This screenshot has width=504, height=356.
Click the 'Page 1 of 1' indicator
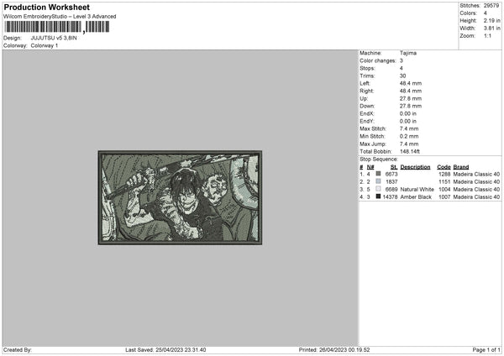coord(486,350)
